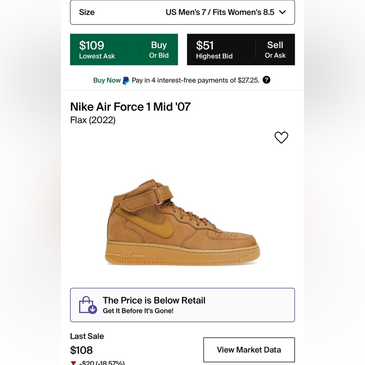Click the sneaker product photo
Viewport: 365px width, 365px height.
point(182,219)
